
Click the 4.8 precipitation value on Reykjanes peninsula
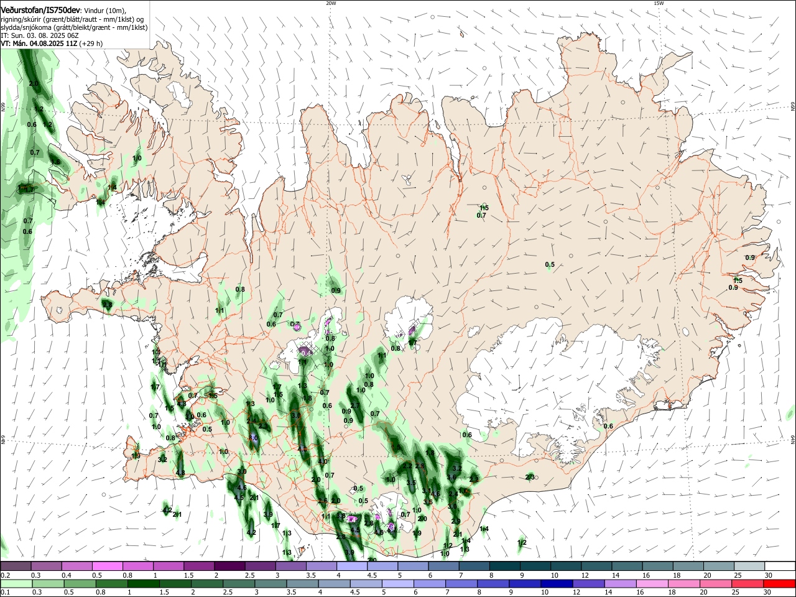point(180,473)
